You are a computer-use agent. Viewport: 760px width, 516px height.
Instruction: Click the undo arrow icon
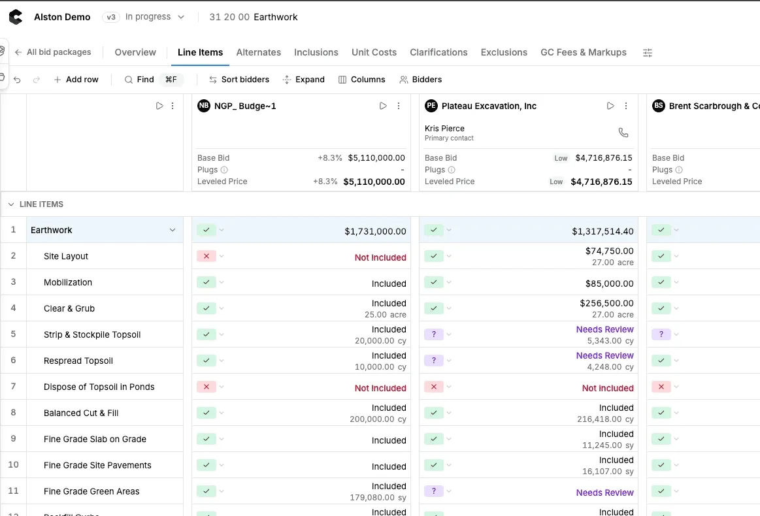pyautogui.click(x=18, y=80)
